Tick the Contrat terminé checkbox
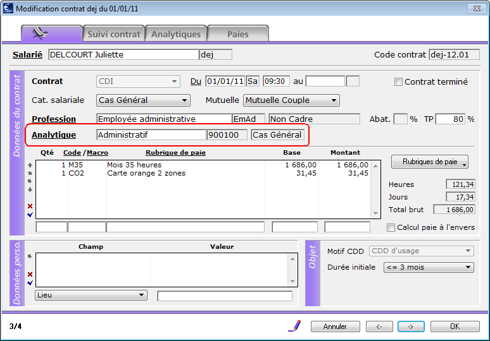 [x=398, y=82]
